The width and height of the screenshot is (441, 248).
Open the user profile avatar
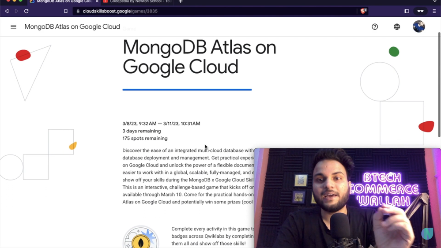(419, 26)
